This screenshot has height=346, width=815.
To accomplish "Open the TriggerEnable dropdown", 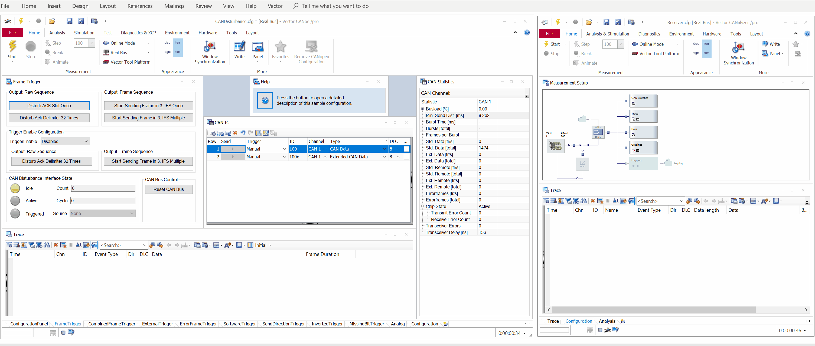I will (x=65, y=141).
